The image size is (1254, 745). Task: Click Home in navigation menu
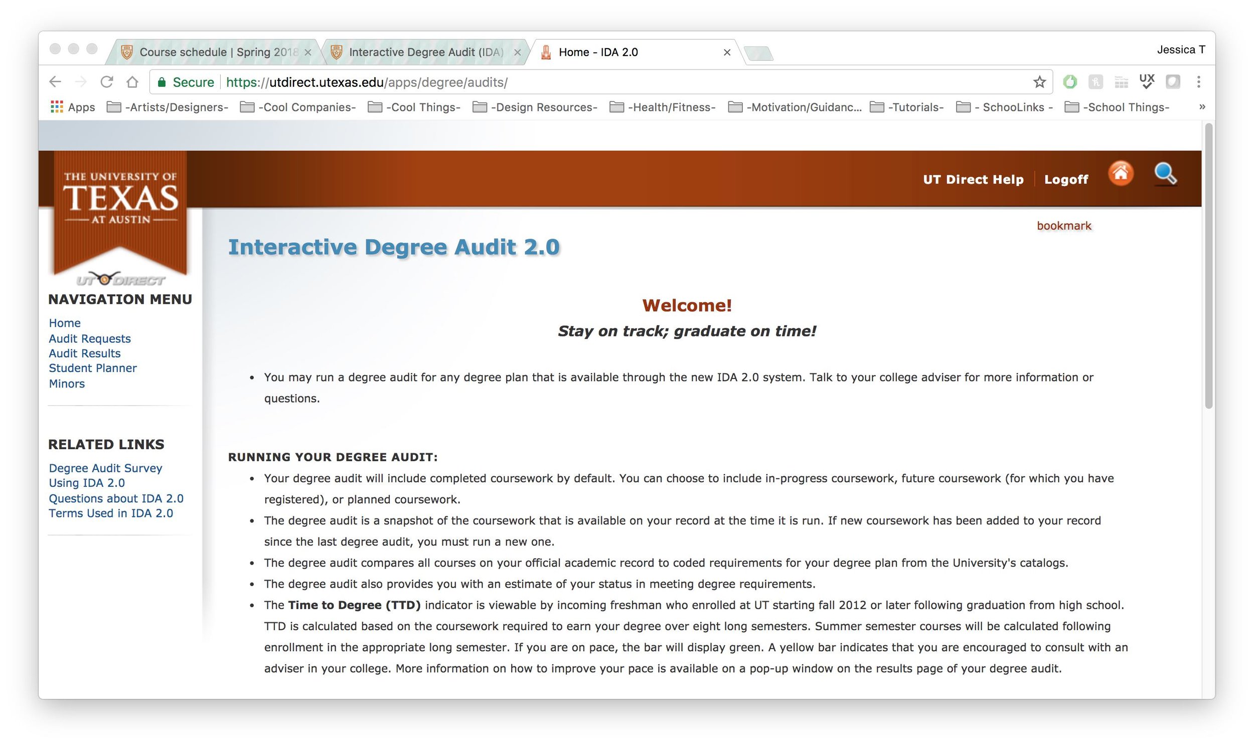[x=65, y=323]
